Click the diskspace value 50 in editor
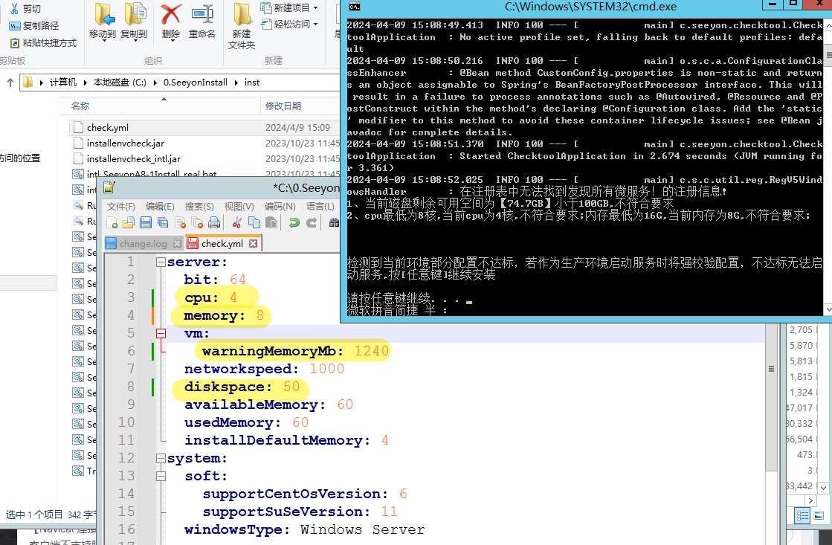 tap(291, 387)
